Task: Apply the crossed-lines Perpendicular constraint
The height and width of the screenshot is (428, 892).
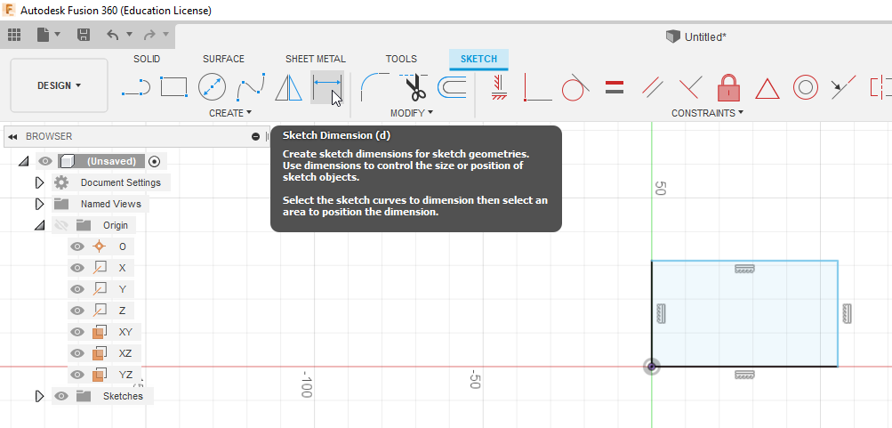Action: 689,87
